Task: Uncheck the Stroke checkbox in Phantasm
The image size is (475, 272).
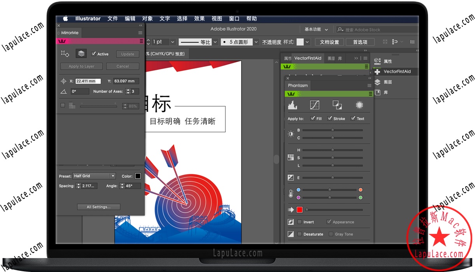Action: tap(329, 119)
